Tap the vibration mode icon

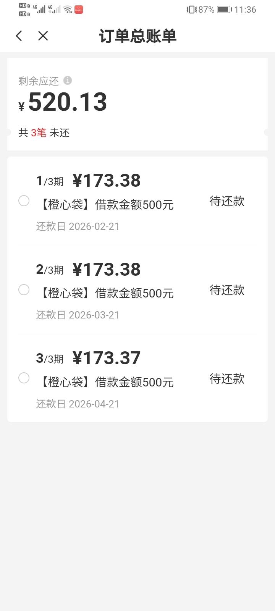(x=191, y=10)
